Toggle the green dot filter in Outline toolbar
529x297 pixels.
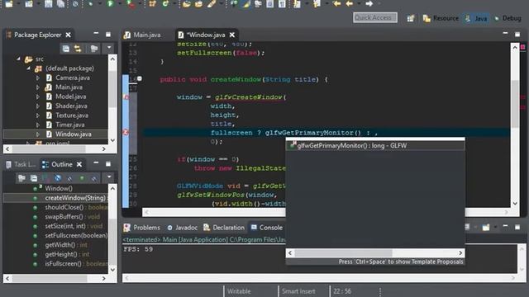point(82,178)
